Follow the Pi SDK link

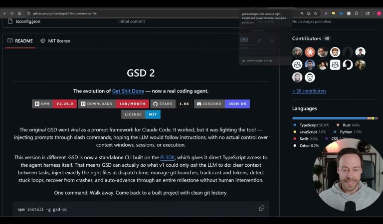[x=168, y=157]
